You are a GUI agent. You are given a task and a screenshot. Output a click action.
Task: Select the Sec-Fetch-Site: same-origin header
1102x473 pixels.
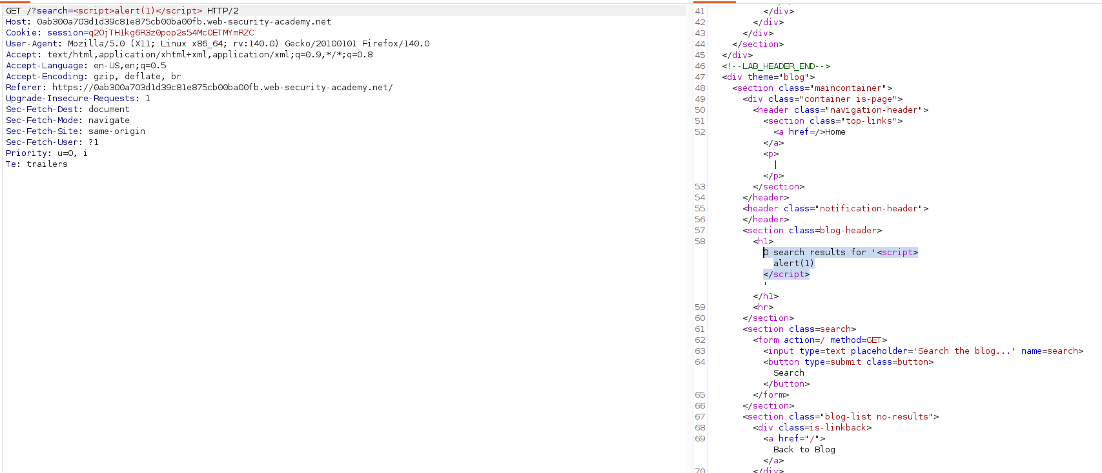pos(76,131)
